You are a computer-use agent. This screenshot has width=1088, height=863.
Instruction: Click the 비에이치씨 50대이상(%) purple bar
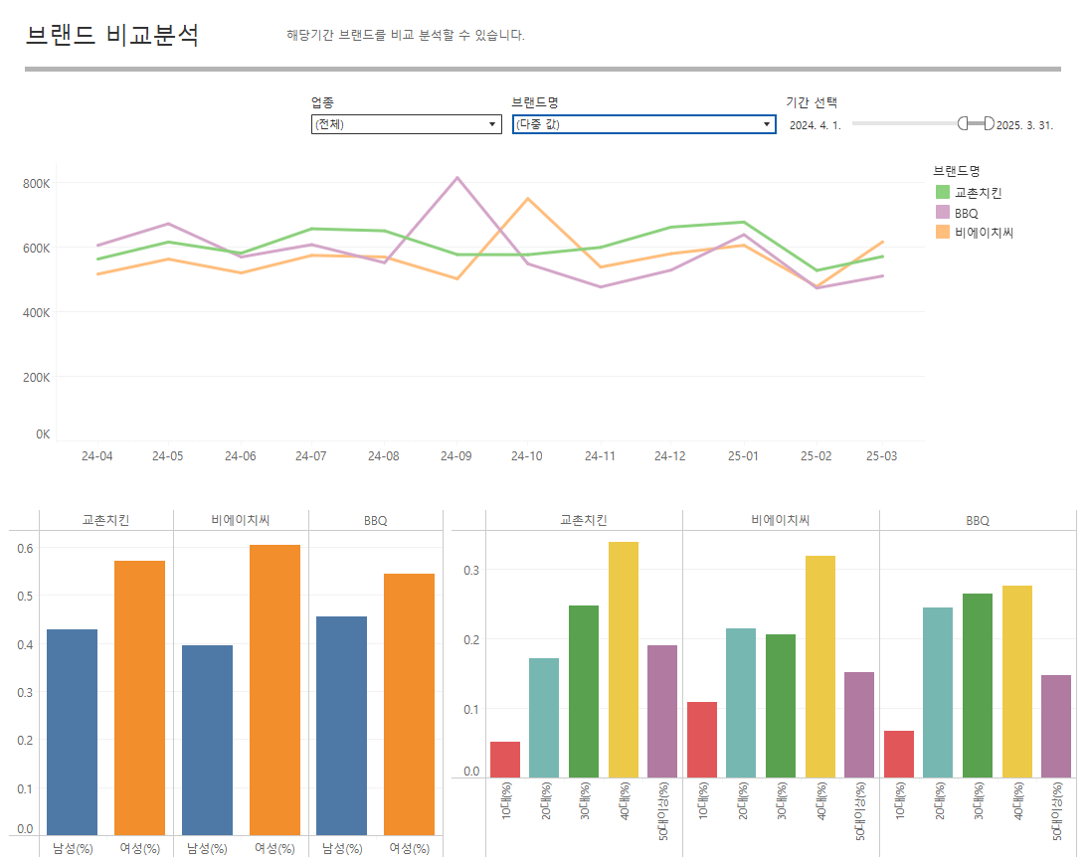[859, 725]
